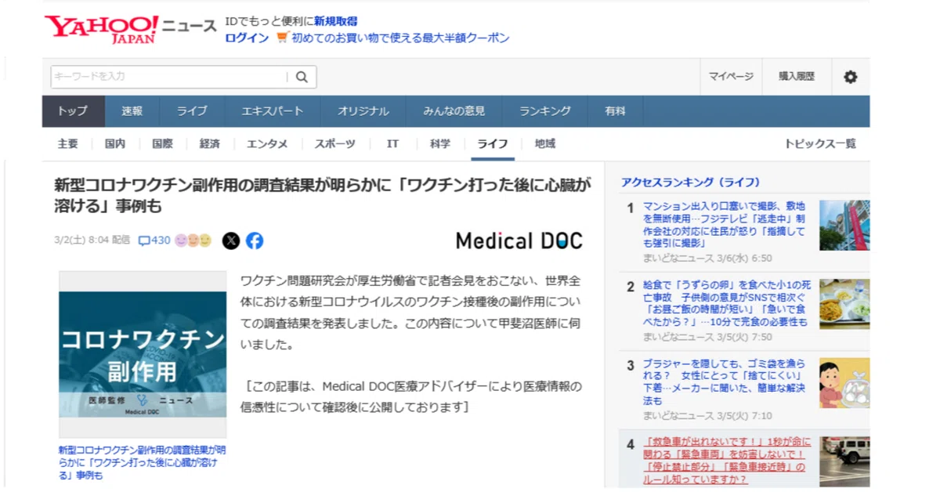Select the IT category

(x=392, y=144)
